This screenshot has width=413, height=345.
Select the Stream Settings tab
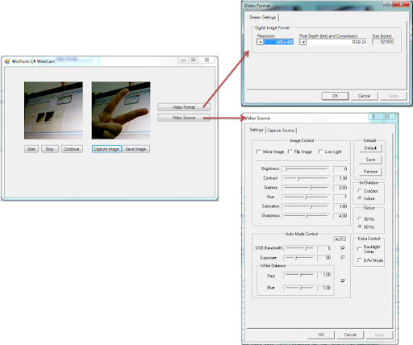click(x=263, y=18)
